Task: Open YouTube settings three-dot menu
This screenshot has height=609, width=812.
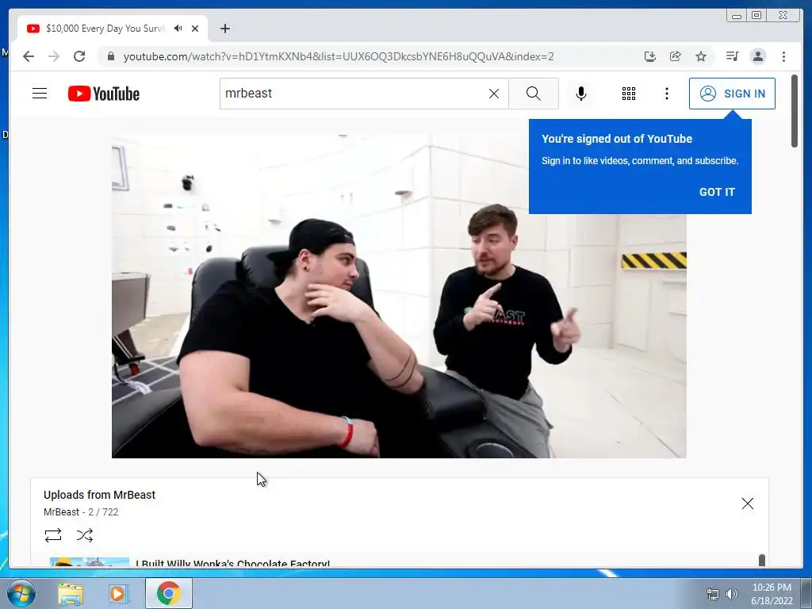Action: (x=666, y=94)
